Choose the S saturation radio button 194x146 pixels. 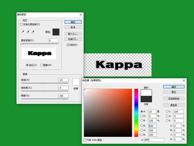tap(142, 116)
